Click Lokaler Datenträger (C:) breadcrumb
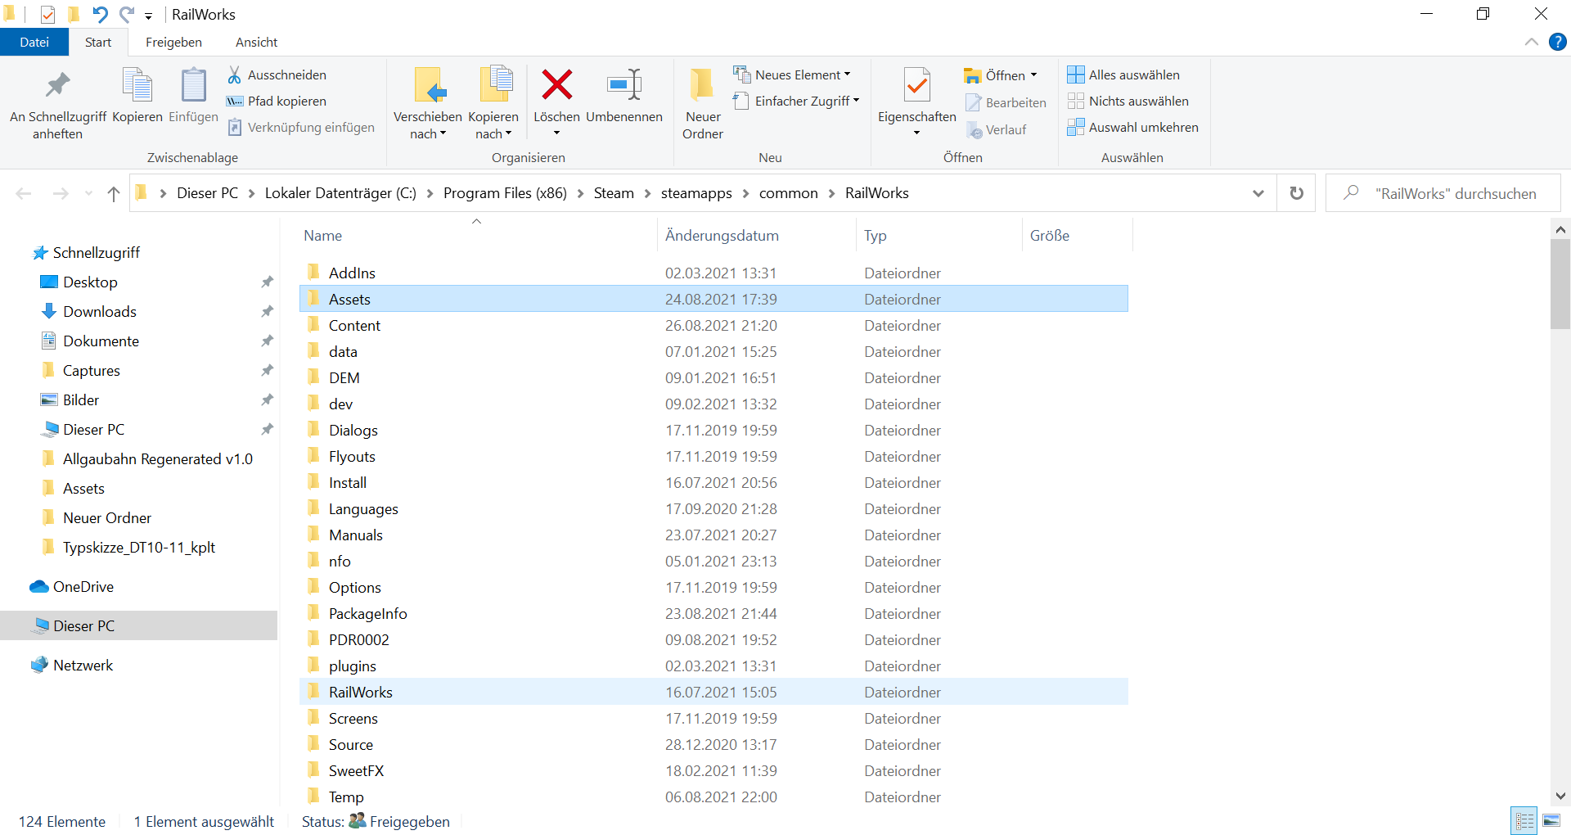Image resolution: width=1571 pixels, height=835 pixels. 340,193
